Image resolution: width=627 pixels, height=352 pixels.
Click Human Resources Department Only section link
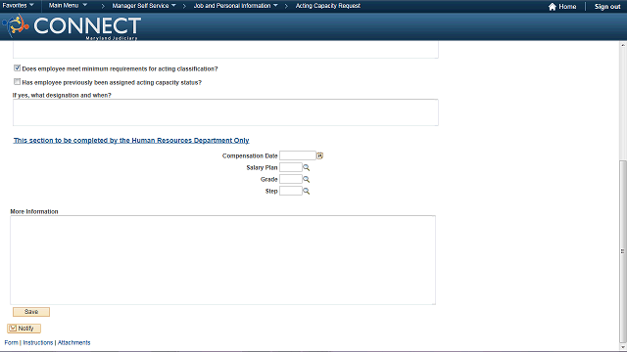[131, 140]
